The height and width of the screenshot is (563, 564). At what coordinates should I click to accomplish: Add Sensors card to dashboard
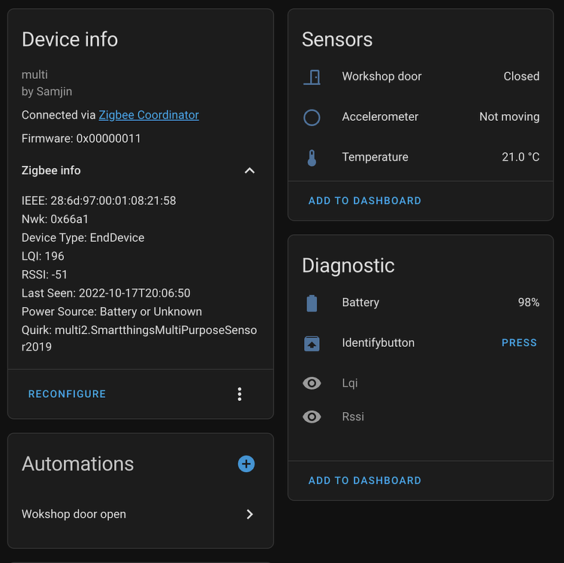365,200
